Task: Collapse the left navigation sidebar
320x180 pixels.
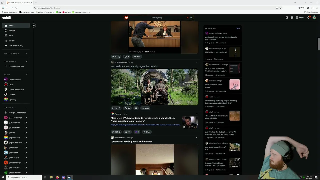Action: 34,25
